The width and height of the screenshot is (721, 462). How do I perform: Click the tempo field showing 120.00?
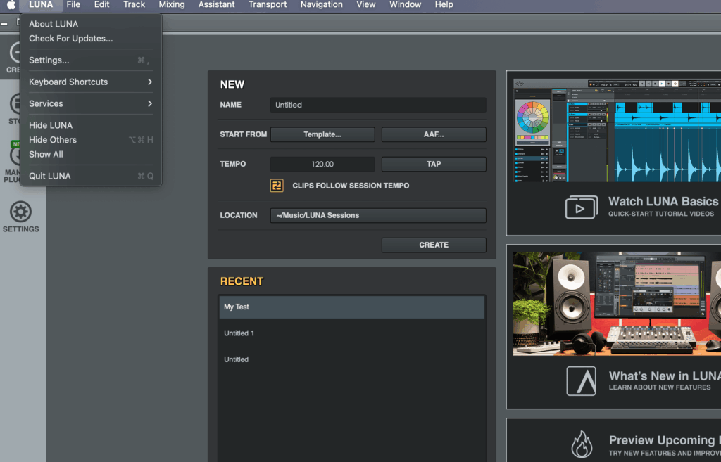tap(322, 164)
